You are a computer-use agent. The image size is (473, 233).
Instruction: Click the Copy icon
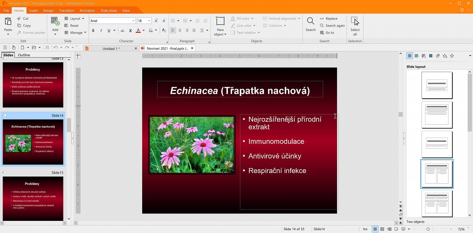coord(19,25)
